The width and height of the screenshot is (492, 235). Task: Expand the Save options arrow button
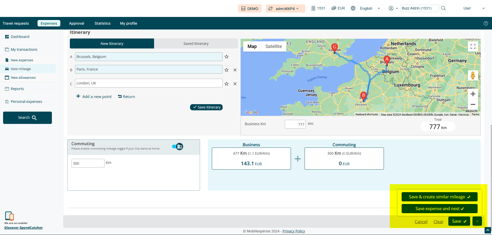click(x=477, y=221)
